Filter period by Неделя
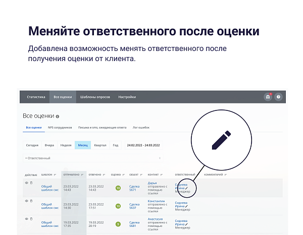 coord(66,145)
